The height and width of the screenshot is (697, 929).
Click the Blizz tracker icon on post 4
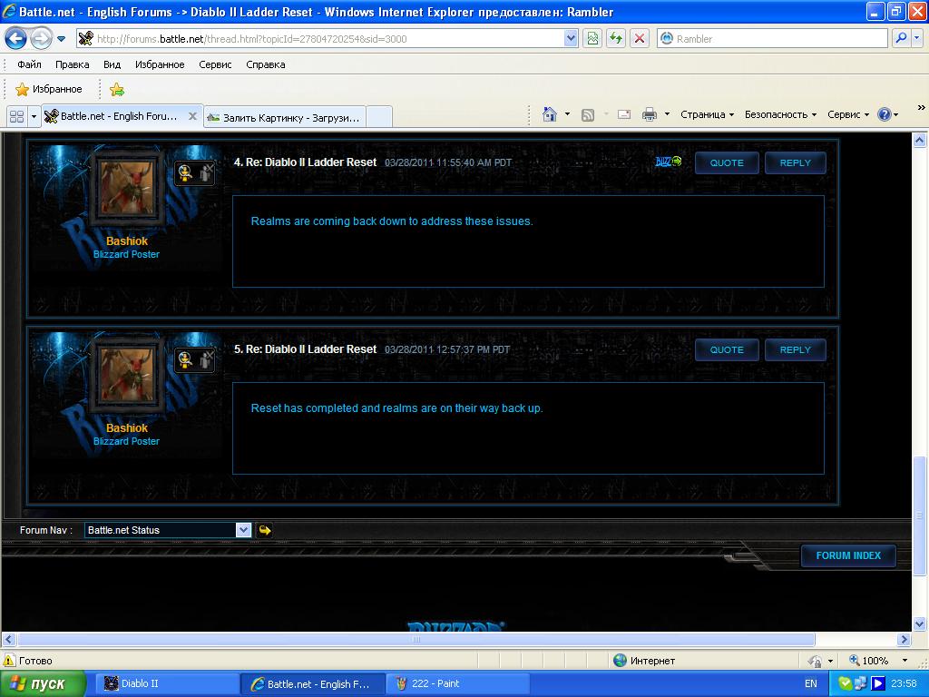pos(669,162)
